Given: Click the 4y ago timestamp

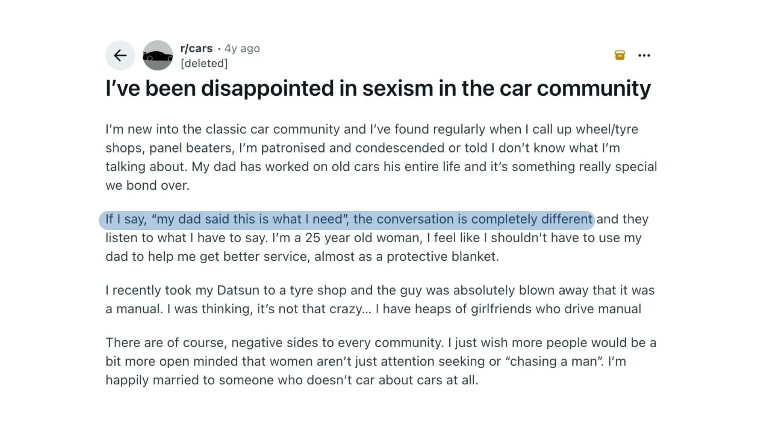Looking at the screenshot, I should pyautogui.click(x=242, y=48).
